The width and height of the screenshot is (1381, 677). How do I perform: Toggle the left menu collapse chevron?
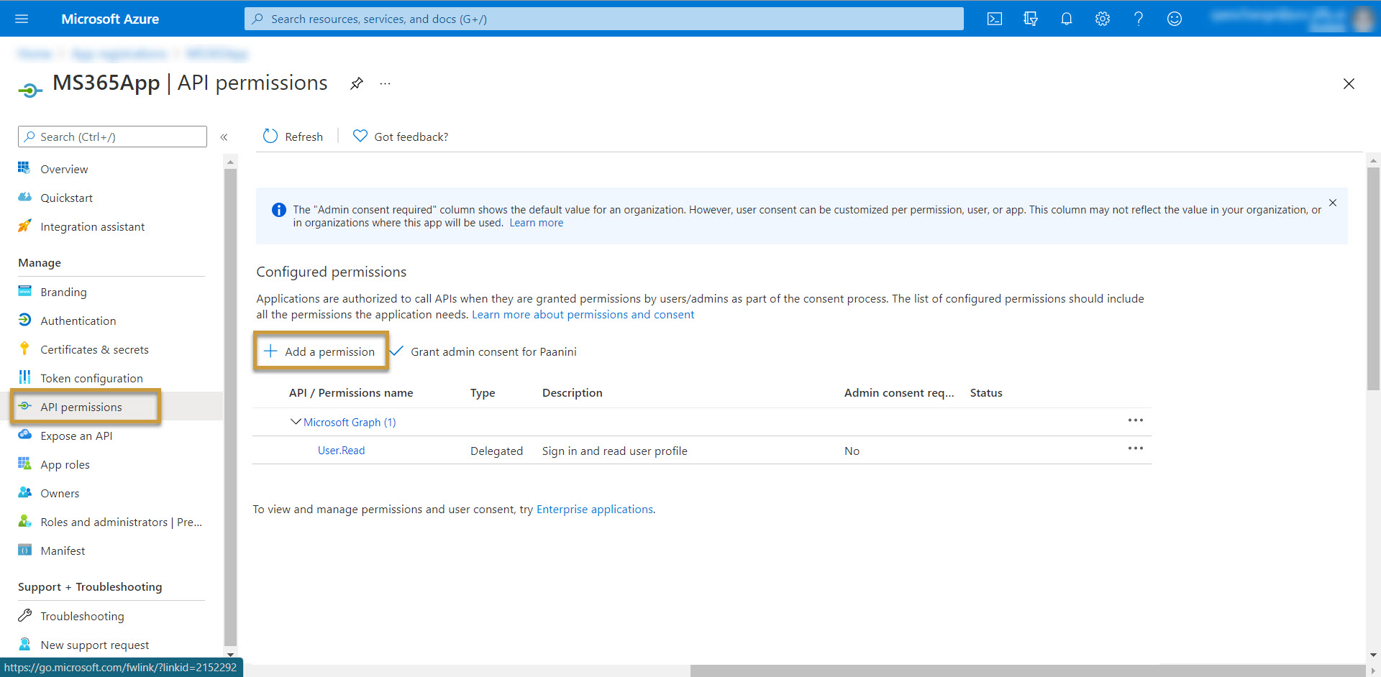224,137
